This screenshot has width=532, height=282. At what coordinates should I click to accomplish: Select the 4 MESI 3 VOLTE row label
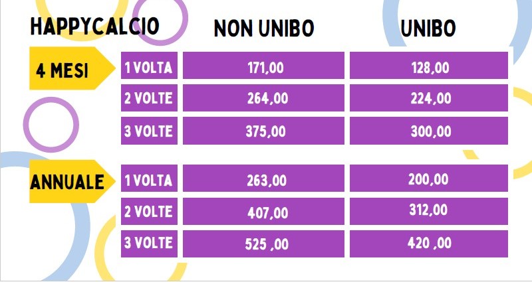[149, 131]
